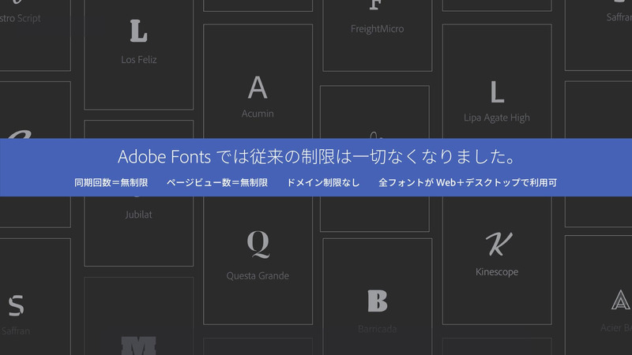This screenshot has width=632, height=355.
Task: Click the L glyph above Lipa Agate High
Action: (497, 92)
